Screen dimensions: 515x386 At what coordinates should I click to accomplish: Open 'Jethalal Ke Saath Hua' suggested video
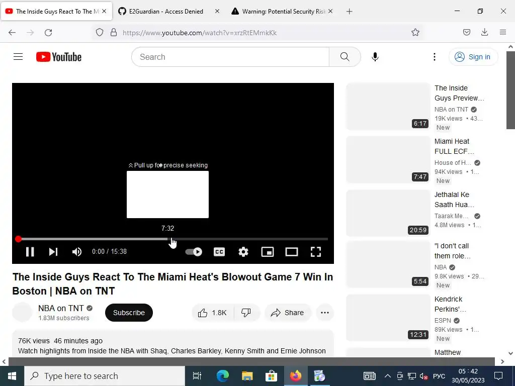point(454,200)
